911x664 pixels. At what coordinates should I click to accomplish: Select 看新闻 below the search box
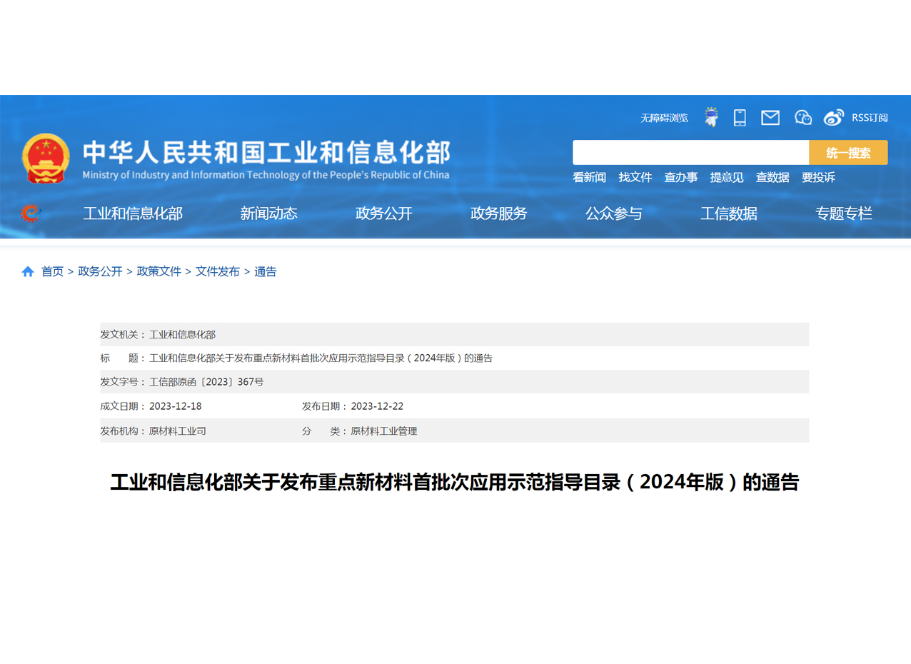pos(589,178)
